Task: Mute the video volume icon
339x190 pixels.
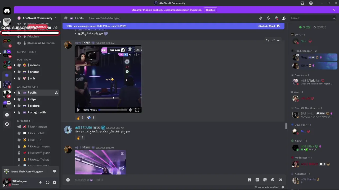Action: pos(130,110)
